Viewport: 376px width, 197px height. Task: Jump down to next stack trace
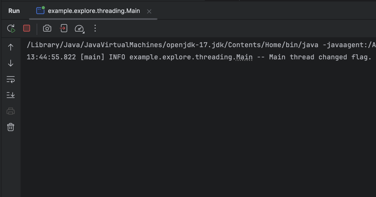pos(11,63)
